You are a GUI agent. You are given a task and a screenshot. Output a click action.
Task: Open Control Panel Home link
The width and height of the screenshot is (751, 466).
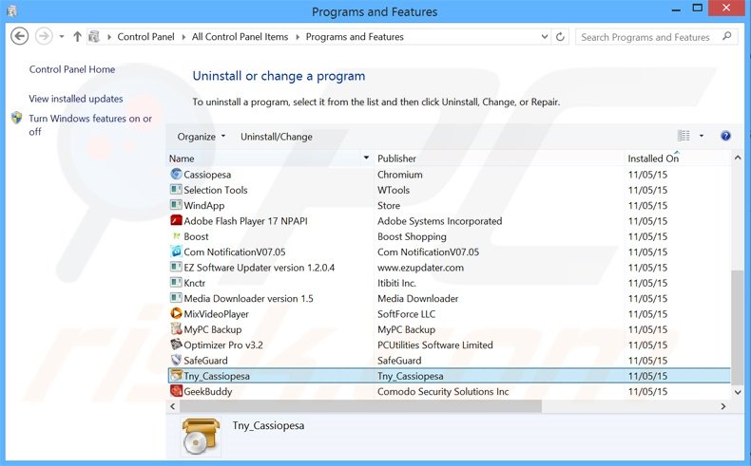(x=72, y=69)
